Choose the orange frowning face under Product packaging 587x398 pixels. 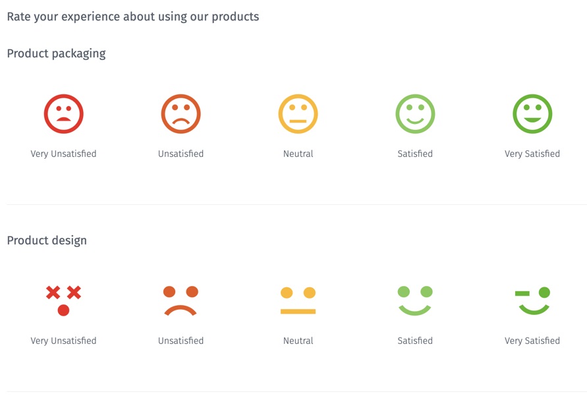click(x=181, y=114)
